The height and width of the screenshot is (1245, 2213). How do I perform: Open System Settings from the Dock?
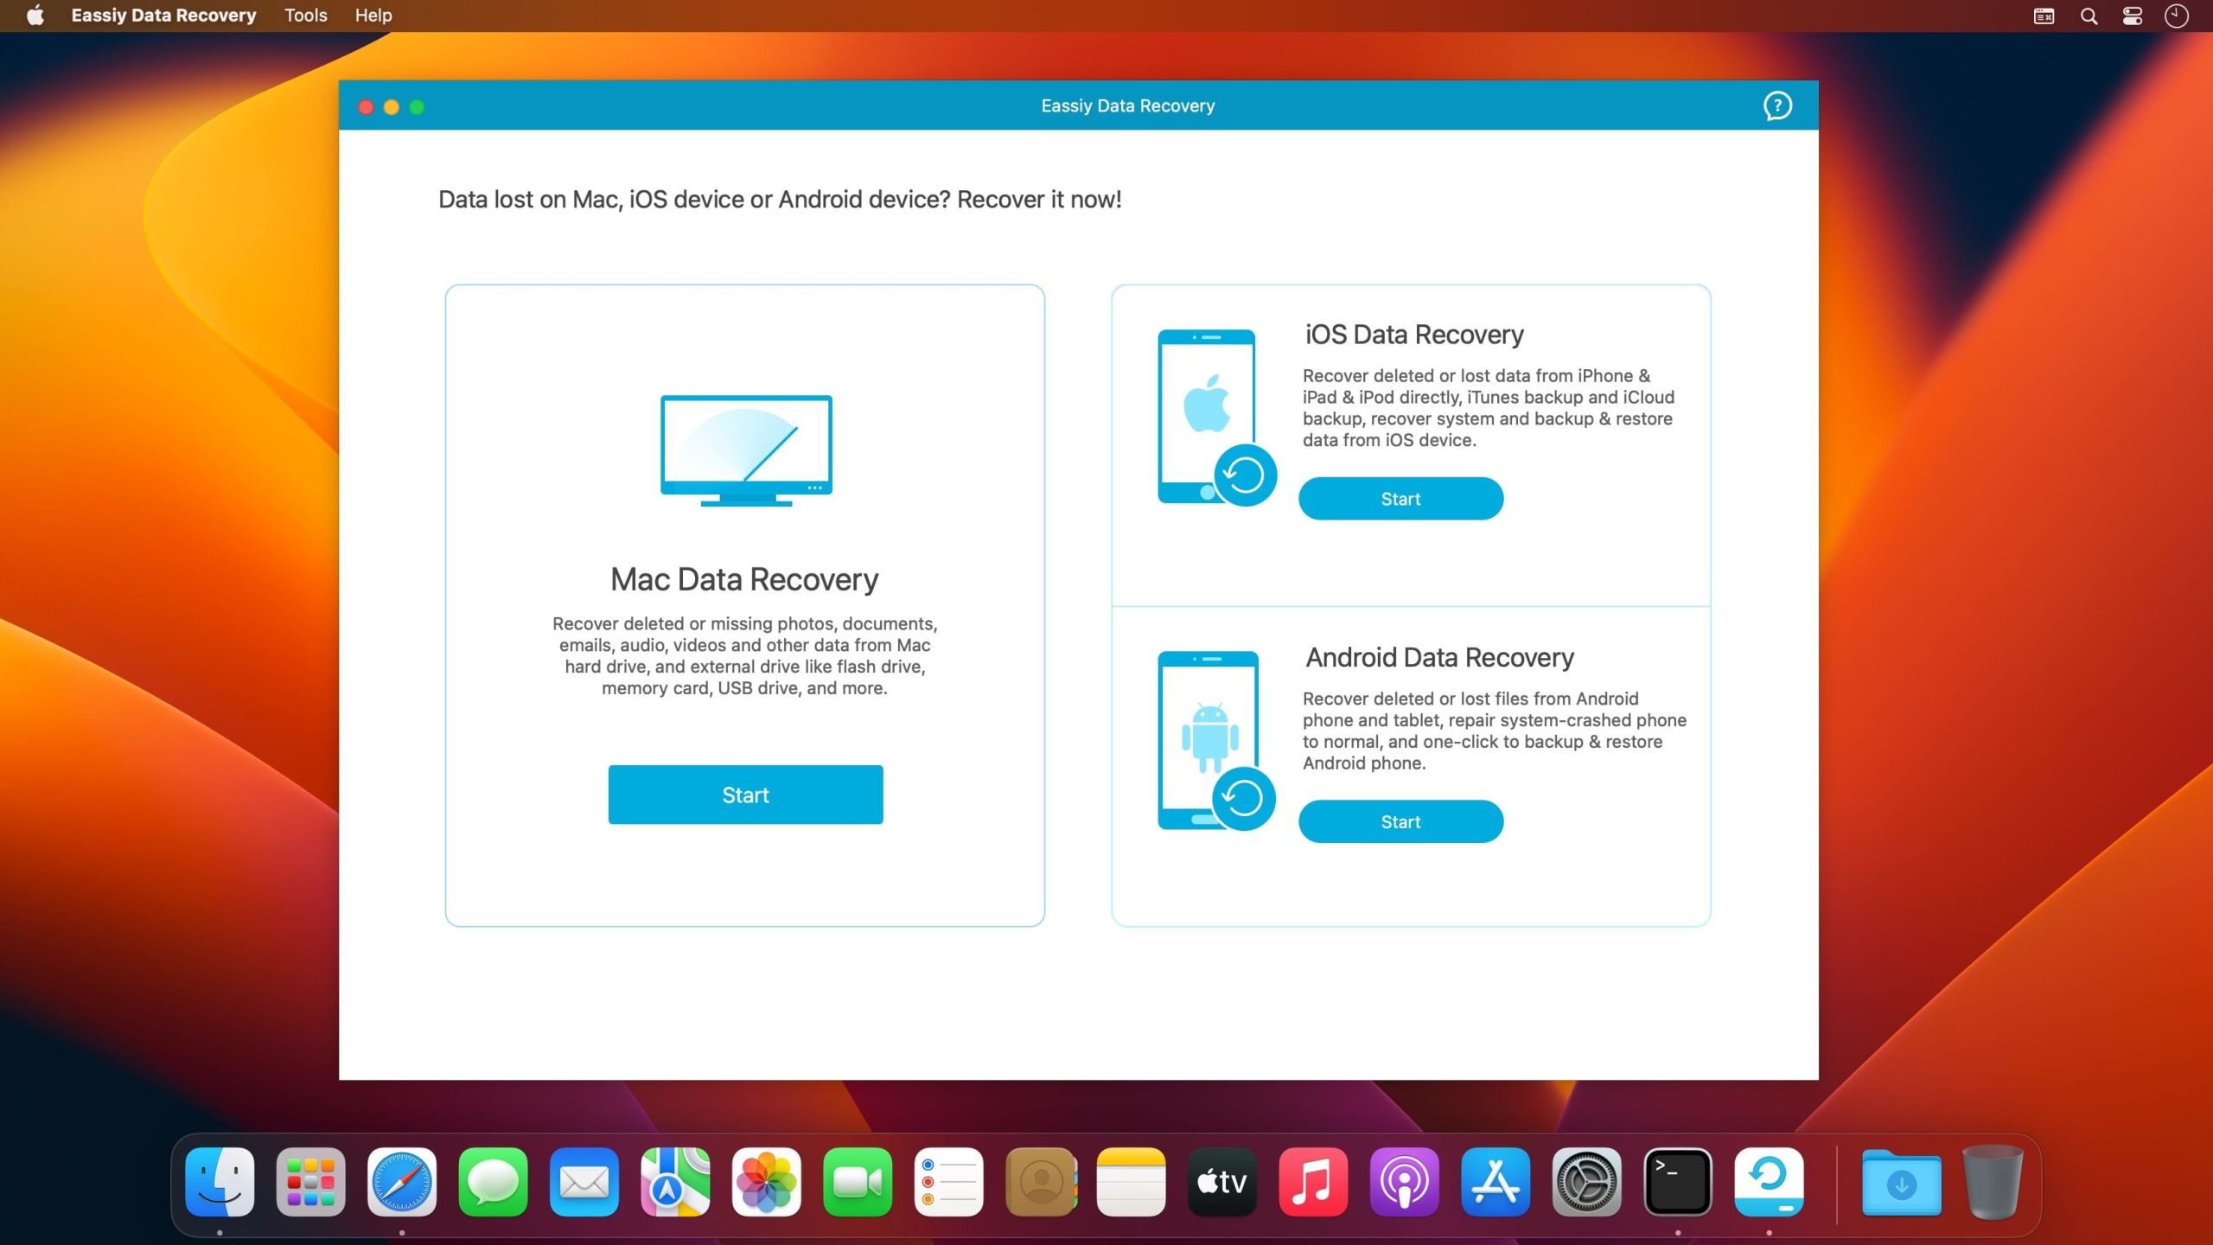pos(1587,1182)
